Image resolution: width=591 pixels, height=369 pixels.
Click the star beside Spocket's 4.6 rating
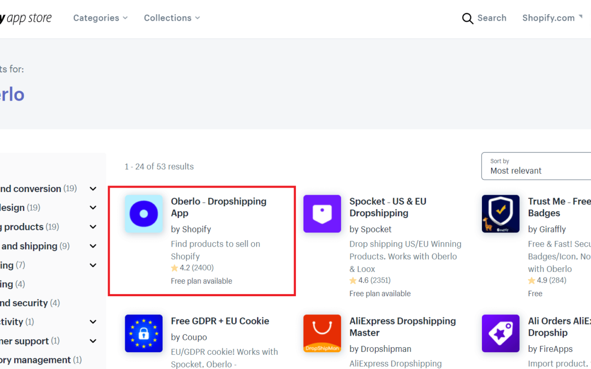pyautogui.click(x=353, y=281)
